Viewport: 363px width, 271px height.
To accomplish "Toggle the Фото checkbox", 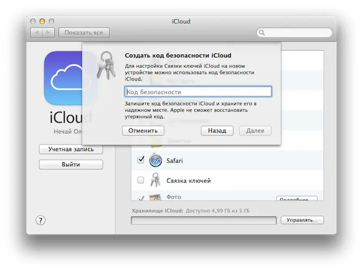I will 141,198.
